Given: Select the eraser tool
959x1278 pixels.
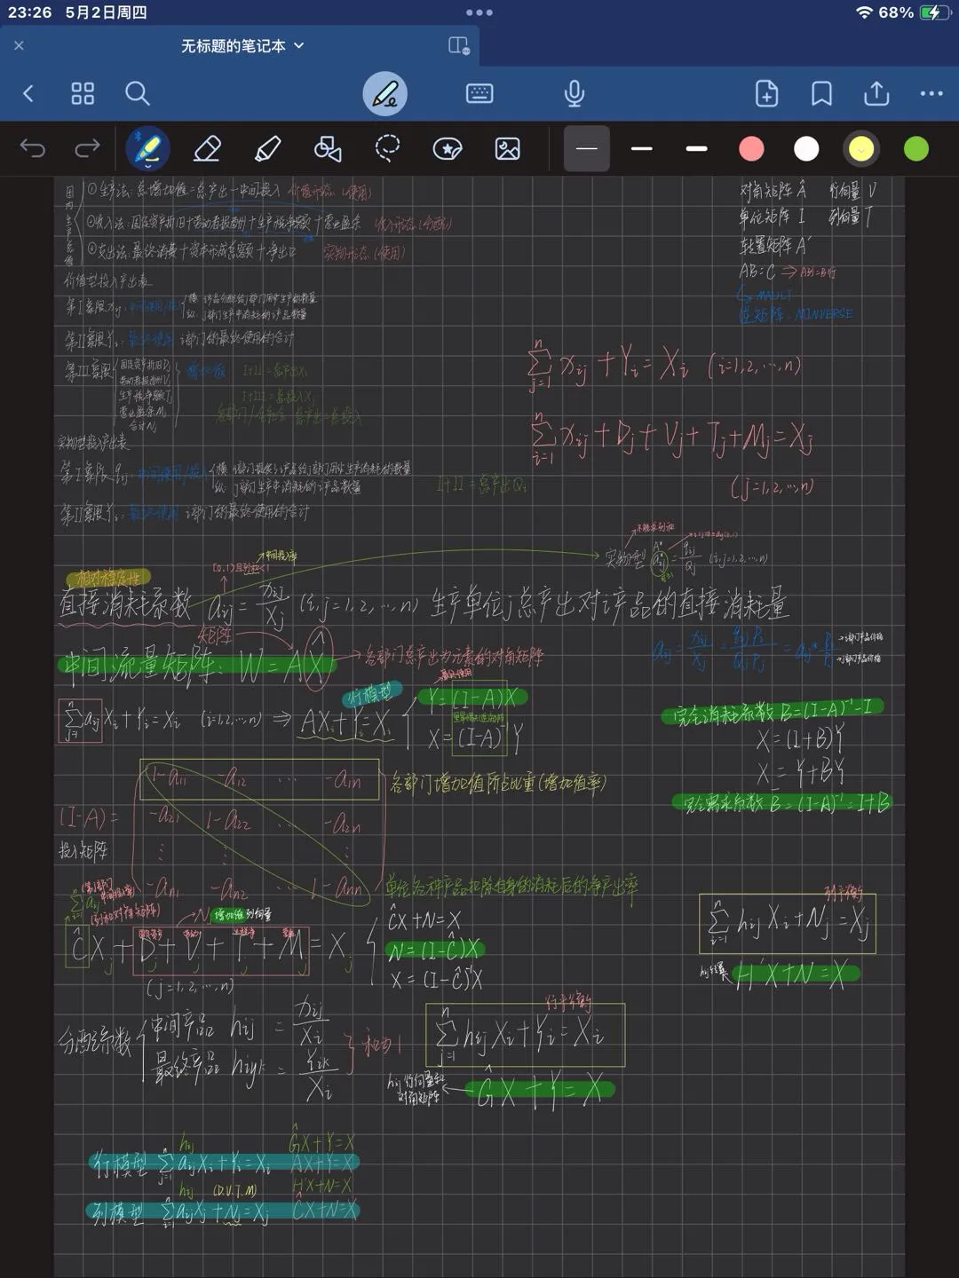Looking at the screenshot, I should [207, 148].
